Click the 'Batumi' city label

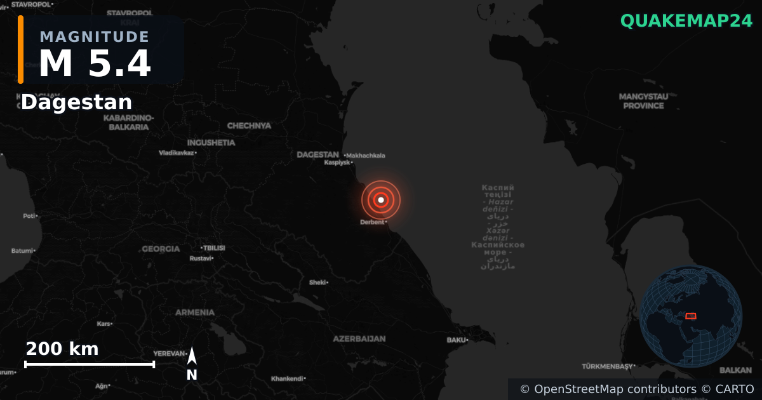pyautogui.click(x=23, y=251)
